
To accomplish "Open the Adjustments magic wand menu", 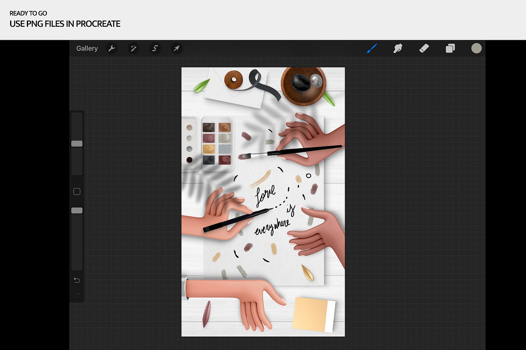I will point(133,49).
